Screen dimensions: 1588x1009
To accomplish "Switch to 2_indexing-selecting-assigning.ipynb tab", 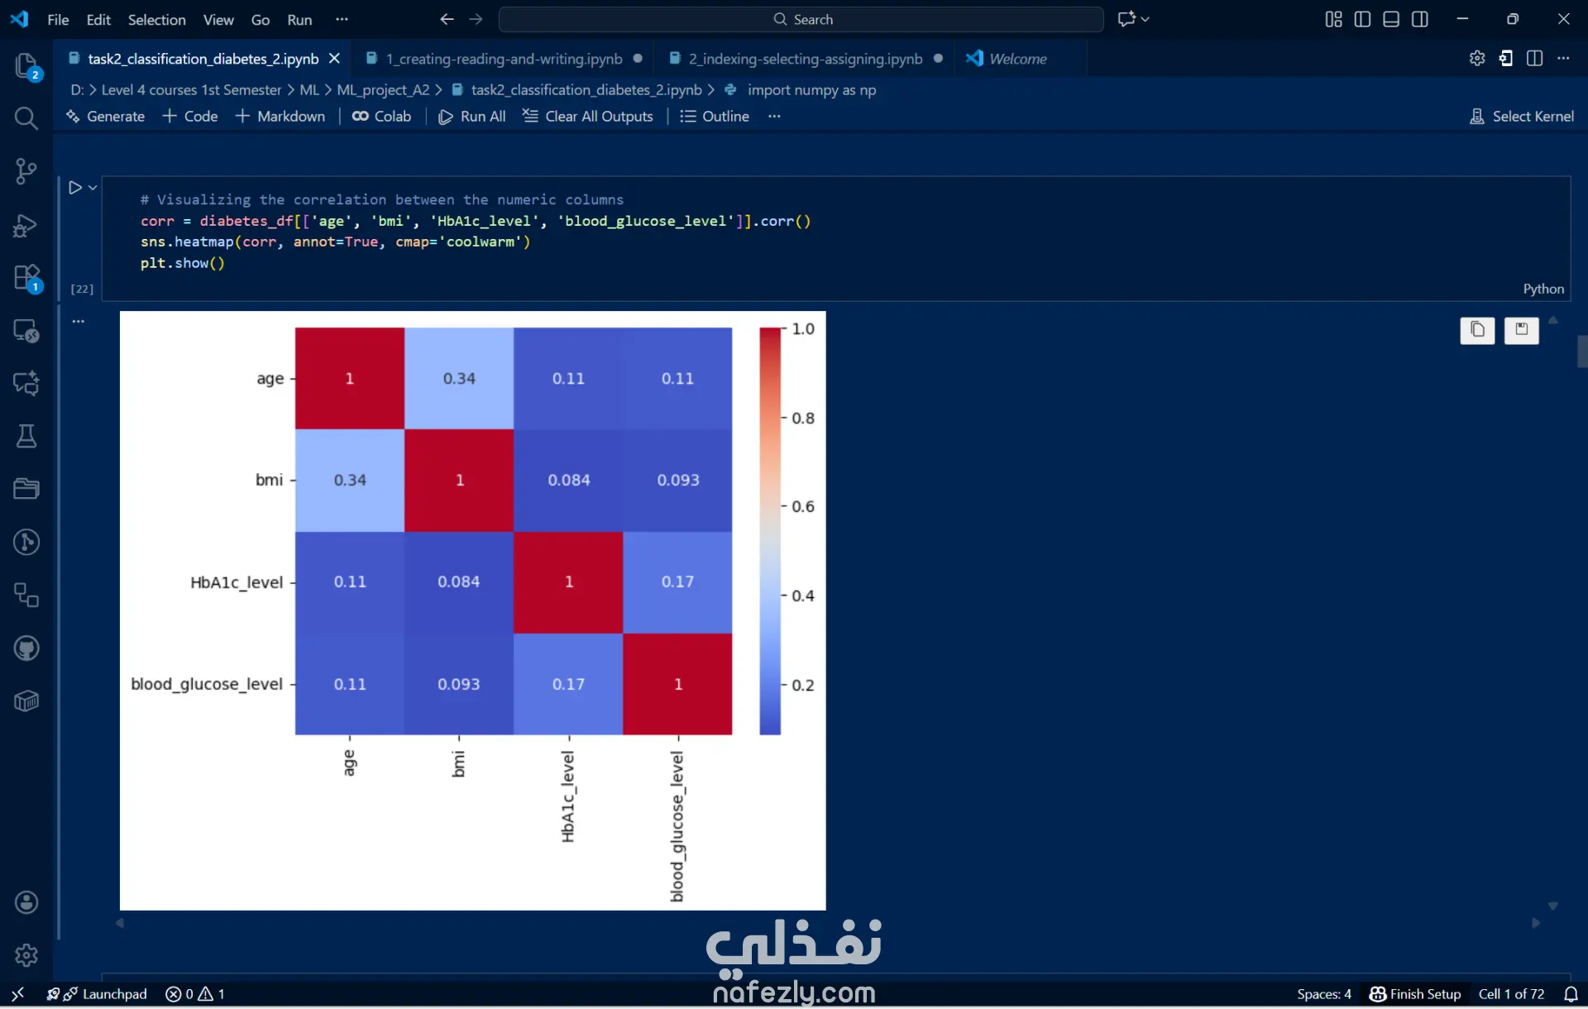I will [805, 59].
